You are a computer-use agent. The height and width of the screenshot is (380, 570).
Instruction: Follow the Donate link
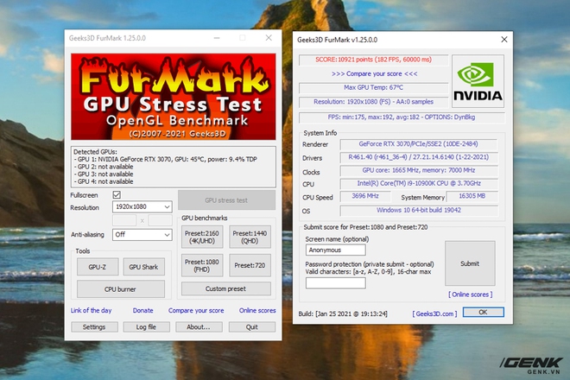tap(142, 310)
